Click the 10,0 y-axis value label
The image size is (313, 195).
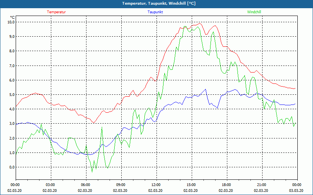click(x=11, y=22)
